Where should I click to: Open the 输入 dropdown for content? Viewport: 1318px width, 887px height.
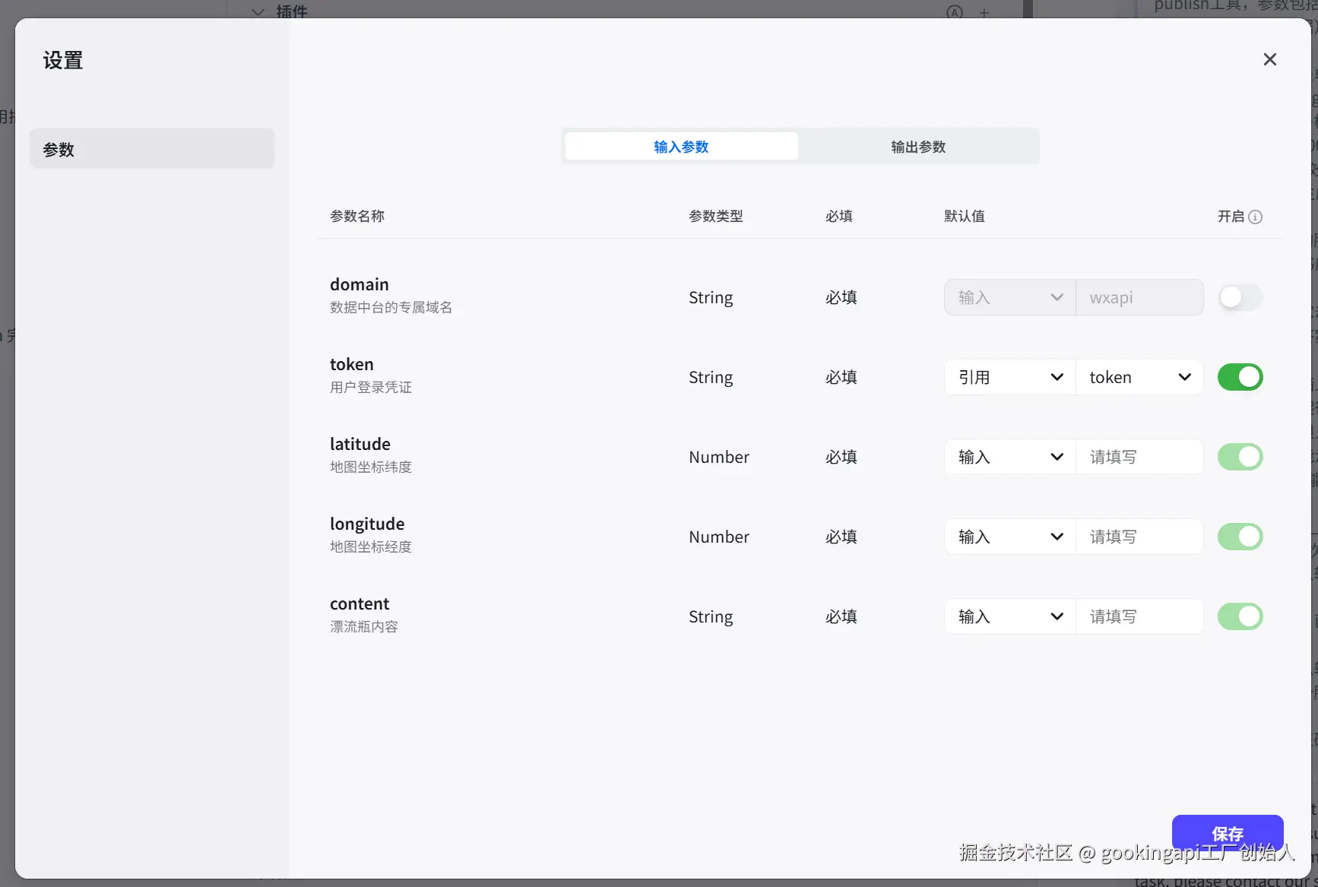[x=1009, y=616]
